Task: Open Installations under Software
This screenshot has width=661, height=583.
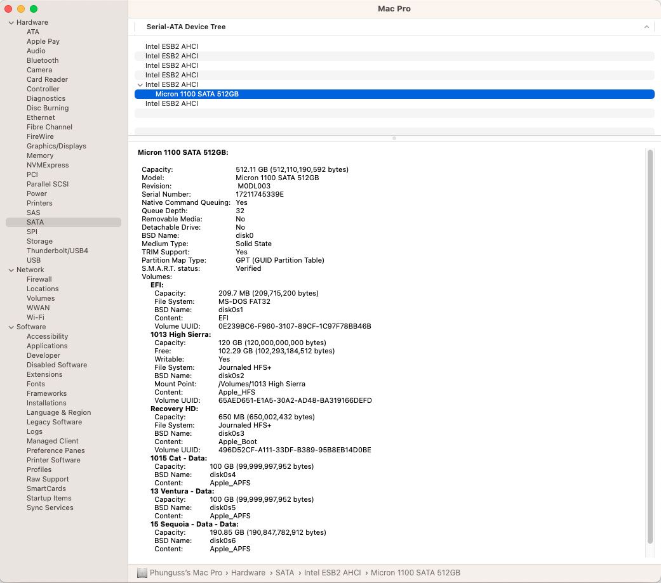Action: 46,403
